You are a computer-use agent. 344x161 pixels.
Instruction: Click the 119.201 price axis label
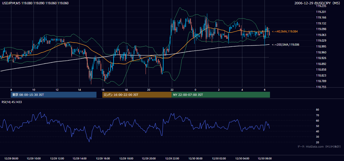(321, 12)
